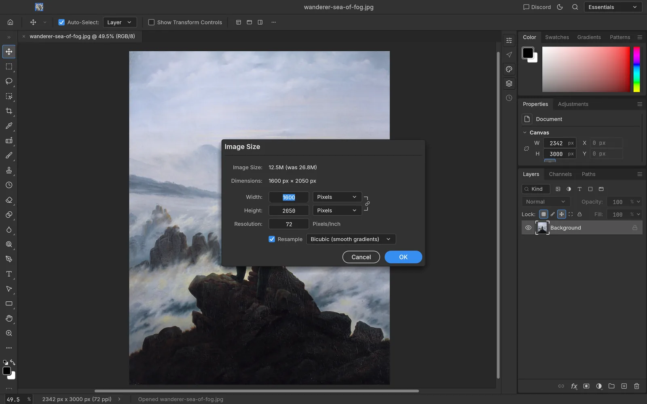Select the Eyedropper tool
Image resolution: width=647 pixels, height=404 pixels.
tap(9, 126)
